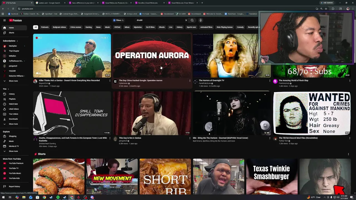Screen dimensions: 356x200
Task: Open YouTube Kids link in sidebar
Action: 14,178
